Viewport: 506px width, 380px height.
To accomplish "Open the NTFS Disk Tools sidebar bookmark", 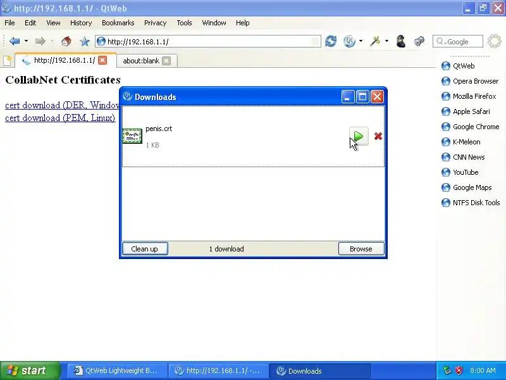I will pyautogui.click(x=471, y=203).
